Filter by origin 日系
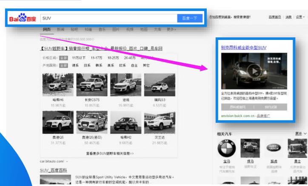This screenshot has width=308, height=186. tap(87, 65)
